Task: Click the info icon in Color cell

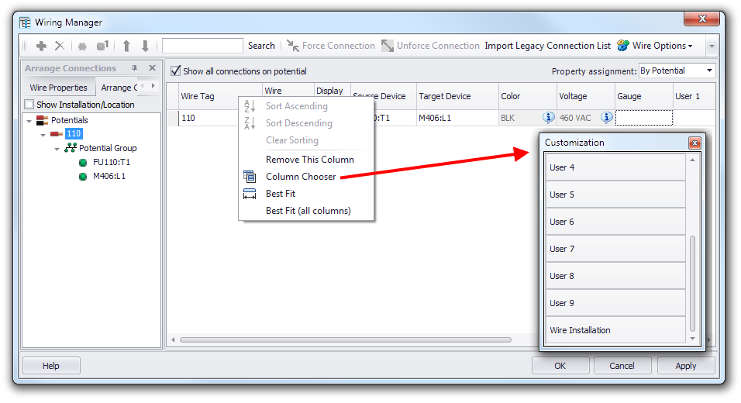Action: [548, 117]
